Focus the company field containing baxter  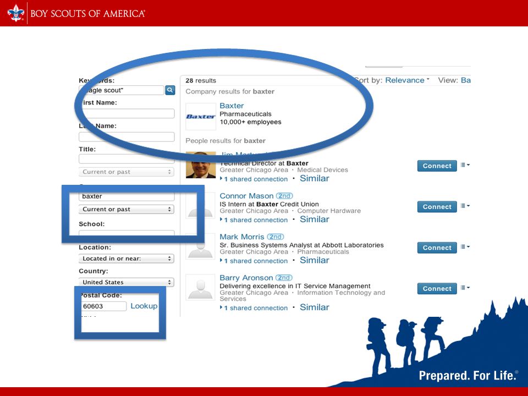[x=127, y=196]
